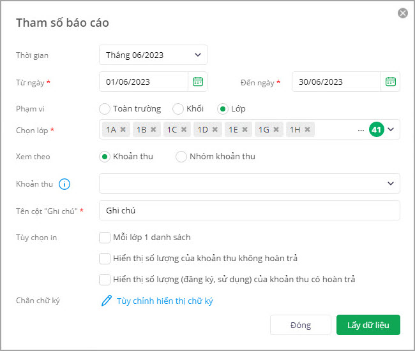Click the pencil icon for signature customization

(x=107, y=301)
